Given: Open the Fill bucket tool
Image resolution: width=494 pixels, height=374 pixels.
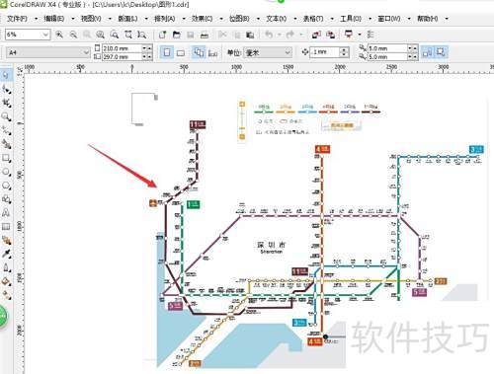Looking at the screenshot, I should [x=6, y=281].
